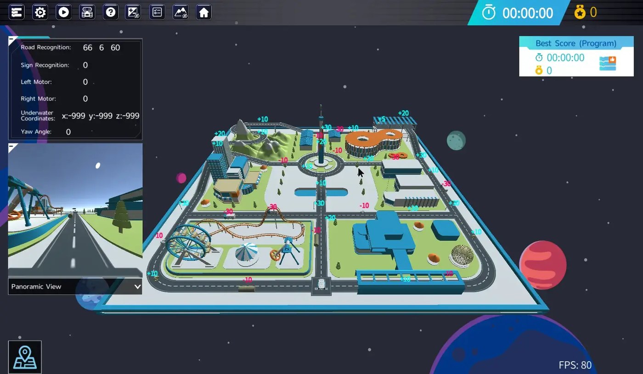
Task: Click the Underwater Coordinates label
Action: click(x=38, y=115)
